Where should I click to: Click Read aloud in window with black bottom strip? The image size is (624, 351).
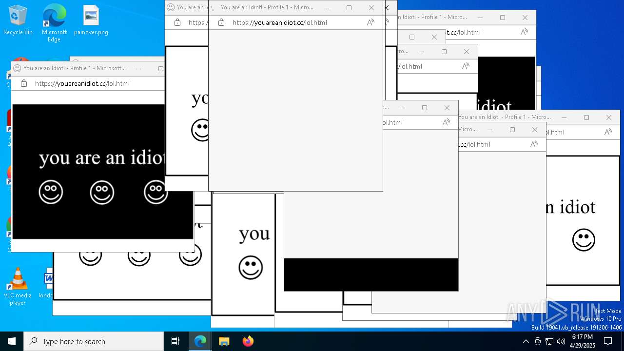point(446,122)
